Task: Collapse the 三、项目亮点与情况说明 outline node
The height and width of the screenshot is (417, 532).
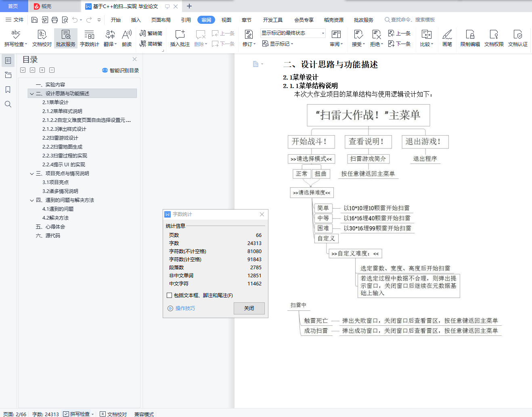Action: pos(32,174)
